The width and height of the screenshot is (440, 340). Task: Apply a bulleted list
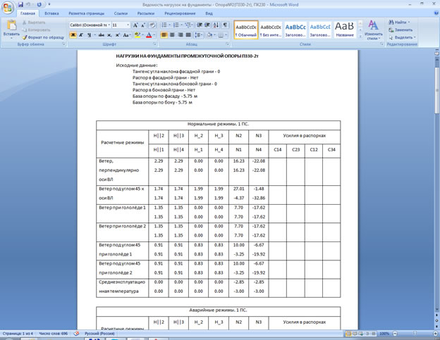(x=164, y=25)
